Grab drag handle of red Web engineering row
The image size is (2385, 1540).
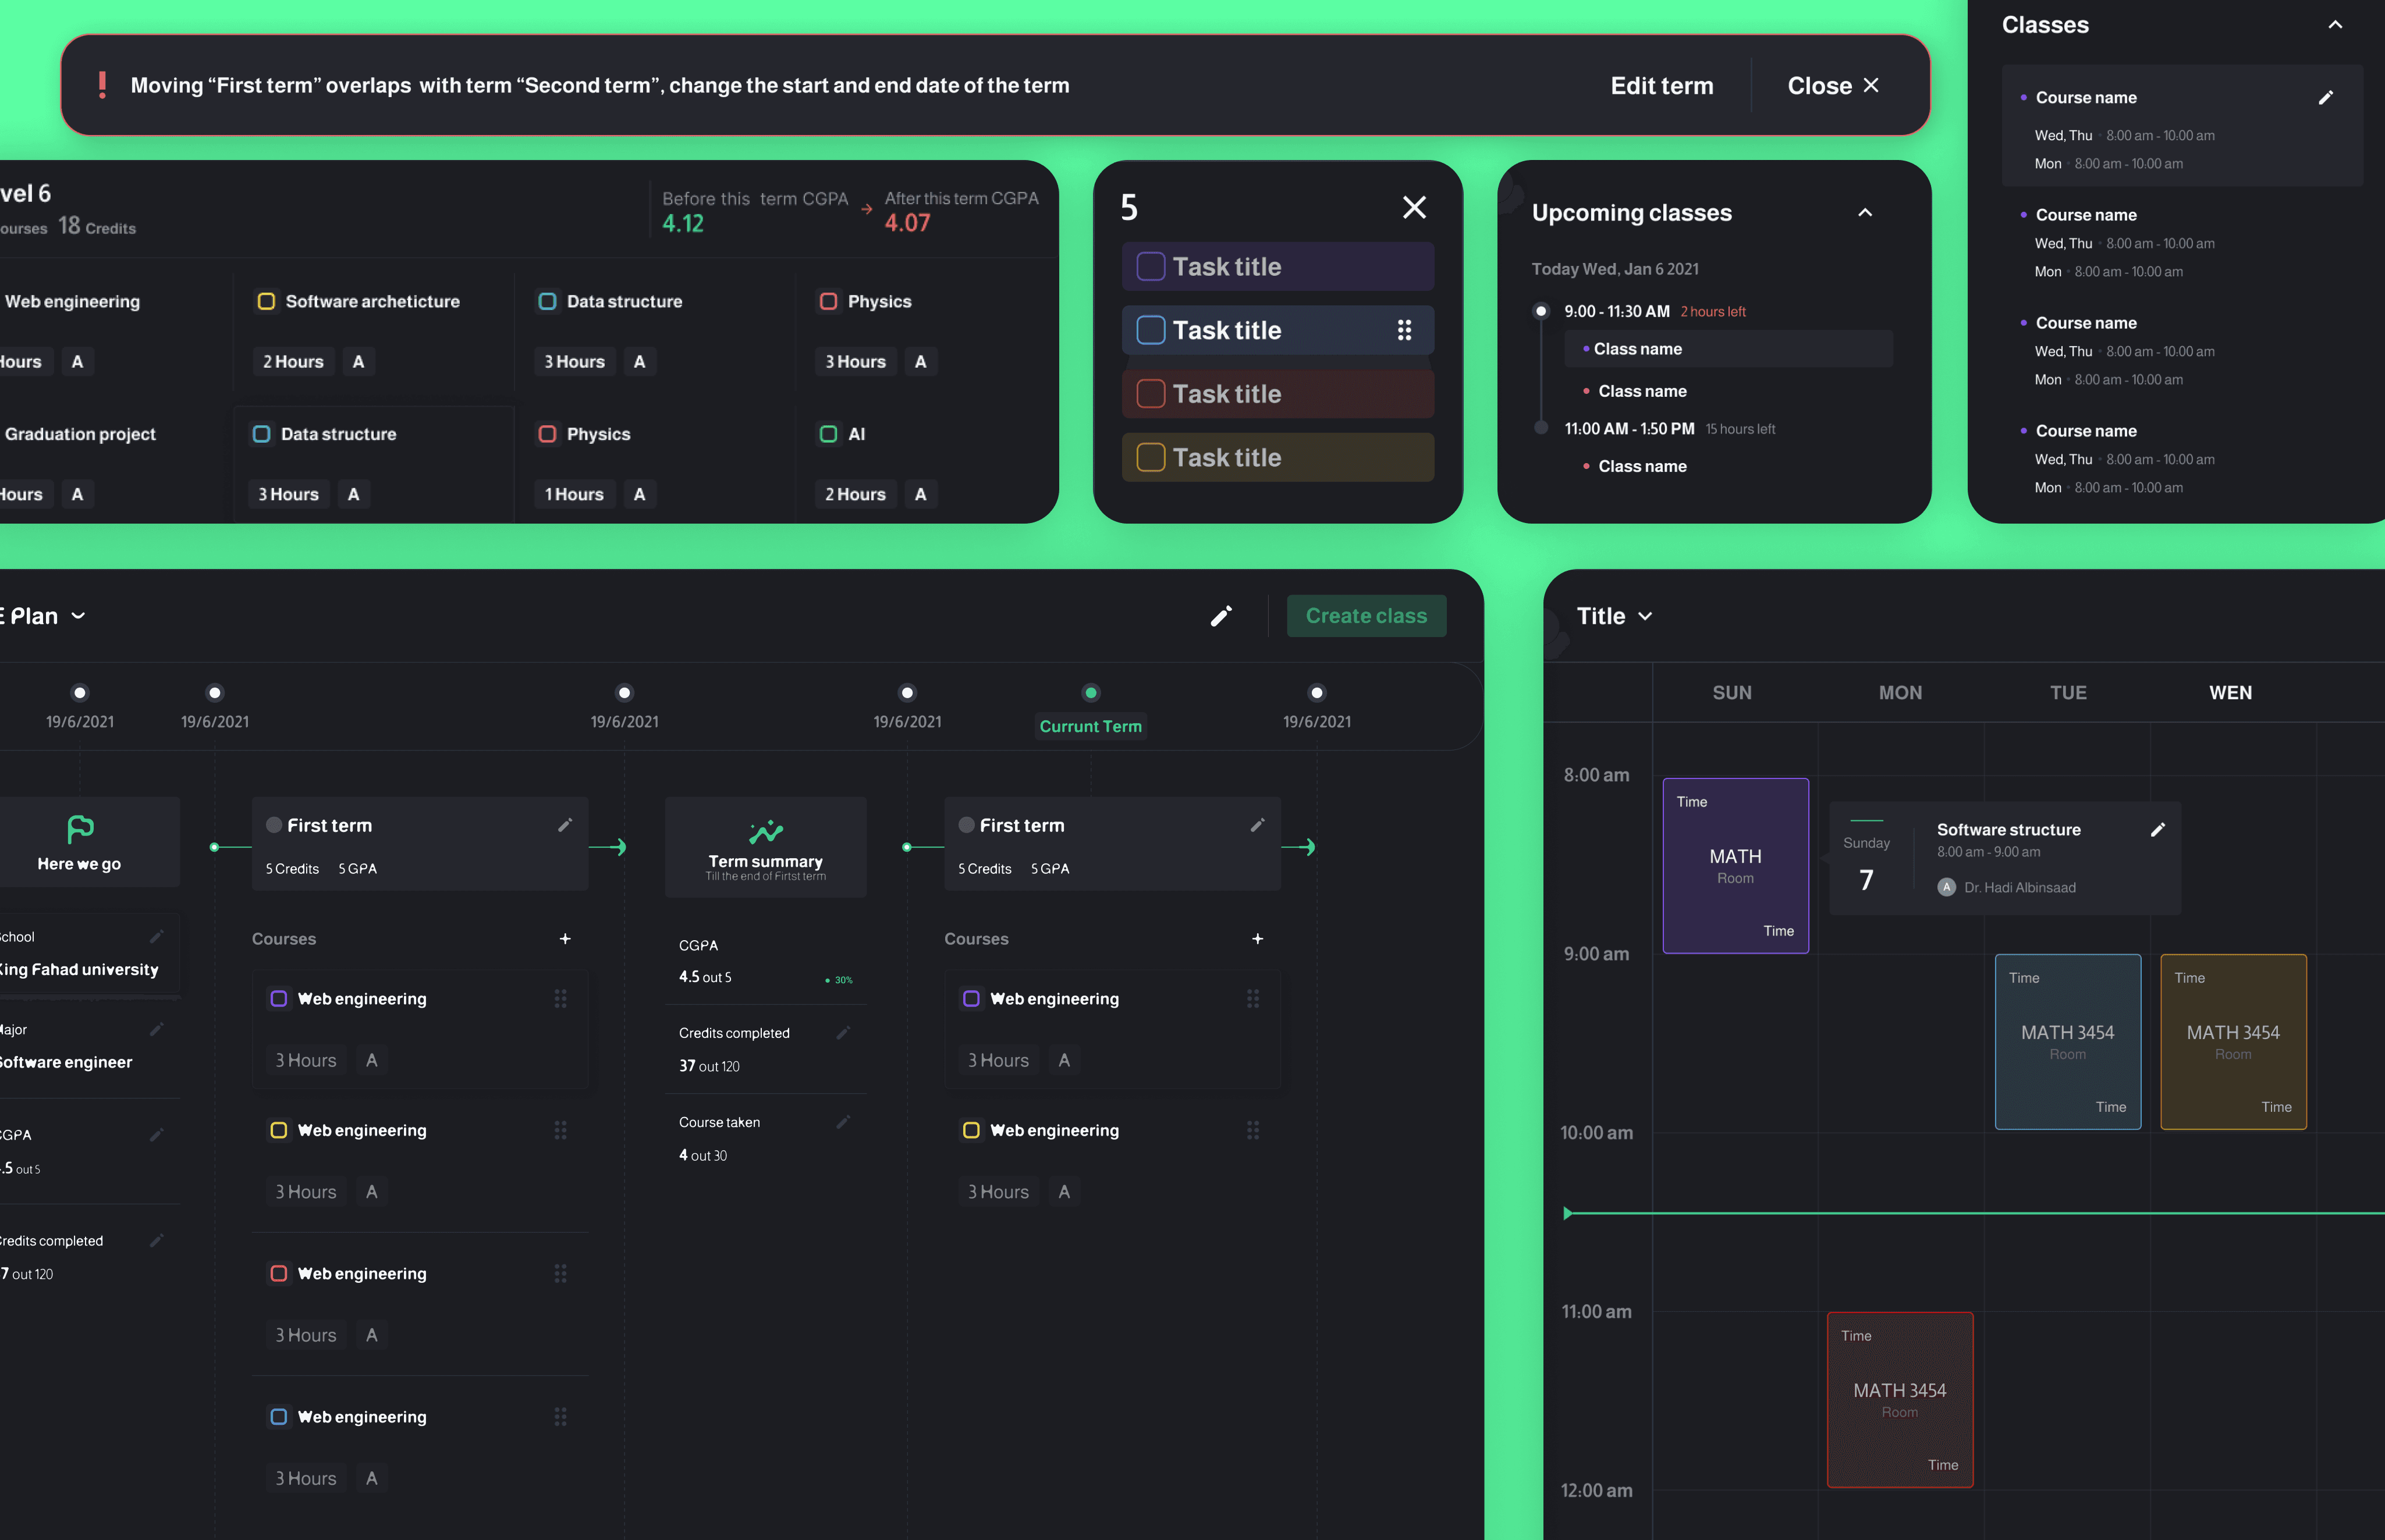pyautogui.click(x=560, y=1273)
